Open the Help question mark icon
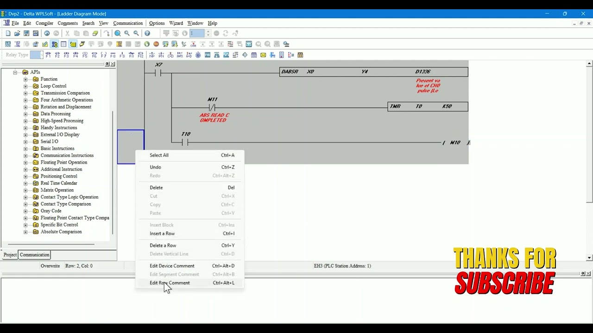 147,33
